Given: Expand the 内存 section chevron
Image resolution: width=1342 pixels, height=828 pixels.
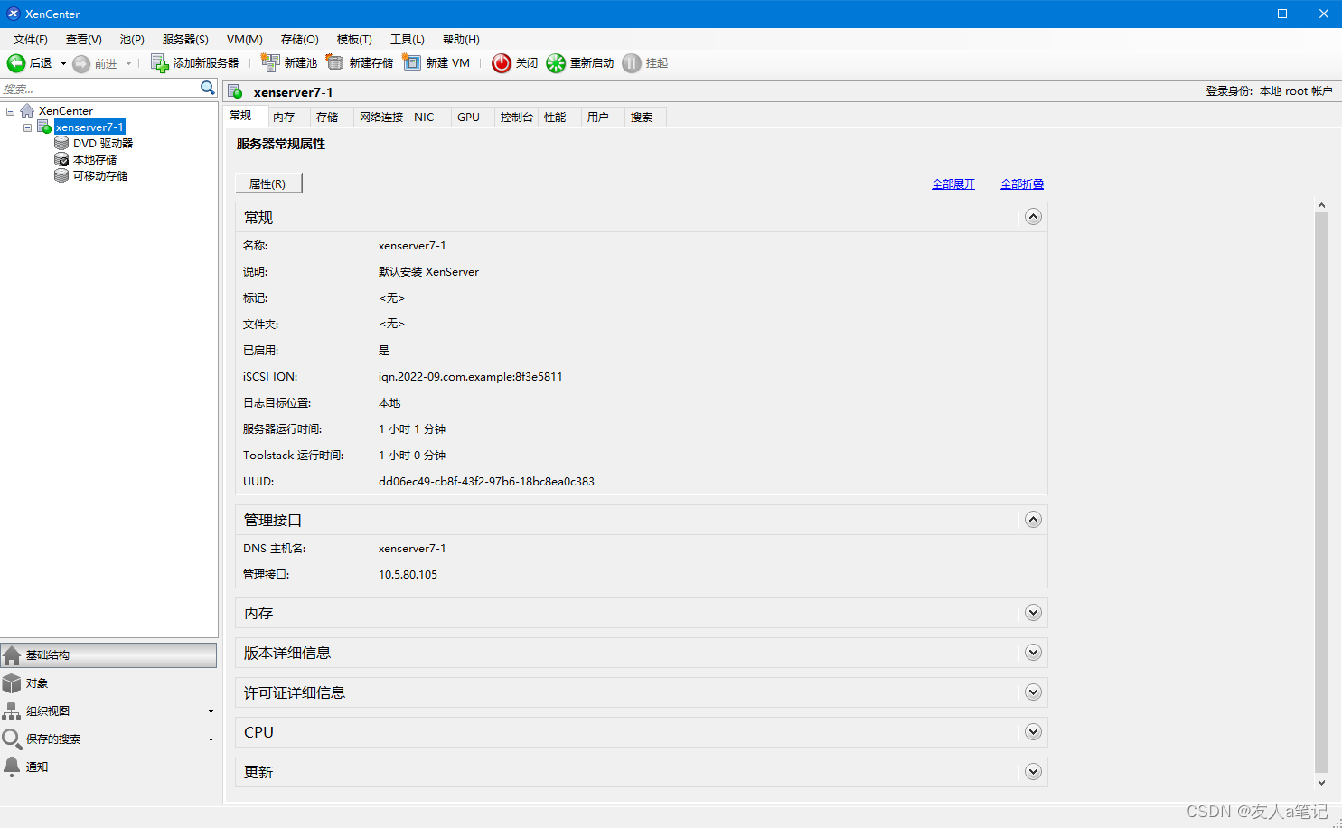Looking at the screenshot, I should (x=1034, y=613).
